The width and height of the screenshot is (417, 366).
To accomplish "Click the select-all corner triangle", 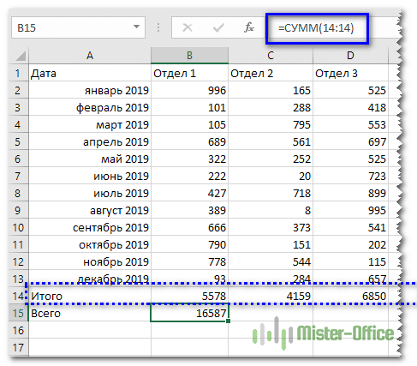I will pos(21,56).
